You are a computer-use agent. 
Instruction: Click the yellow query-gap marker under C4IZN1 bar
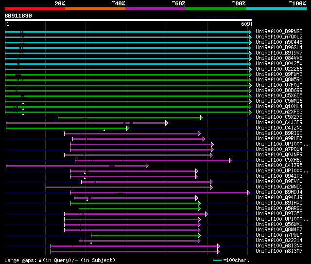[x=104, y=130]
